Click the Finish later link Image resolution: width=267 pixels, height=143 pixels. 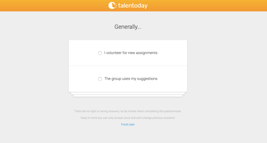point(128,125)
